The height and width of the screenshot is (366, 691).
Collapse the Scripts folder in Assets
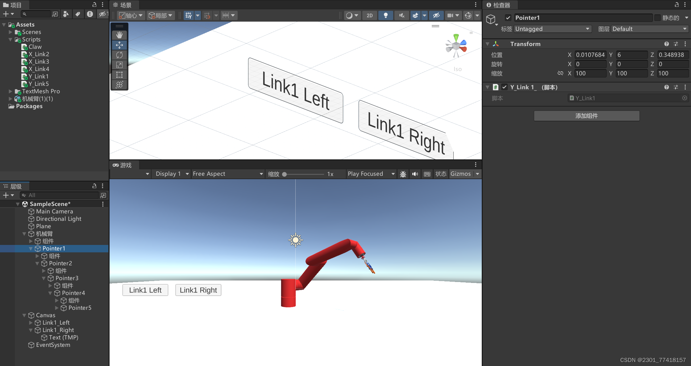click(x=10, y=40)
